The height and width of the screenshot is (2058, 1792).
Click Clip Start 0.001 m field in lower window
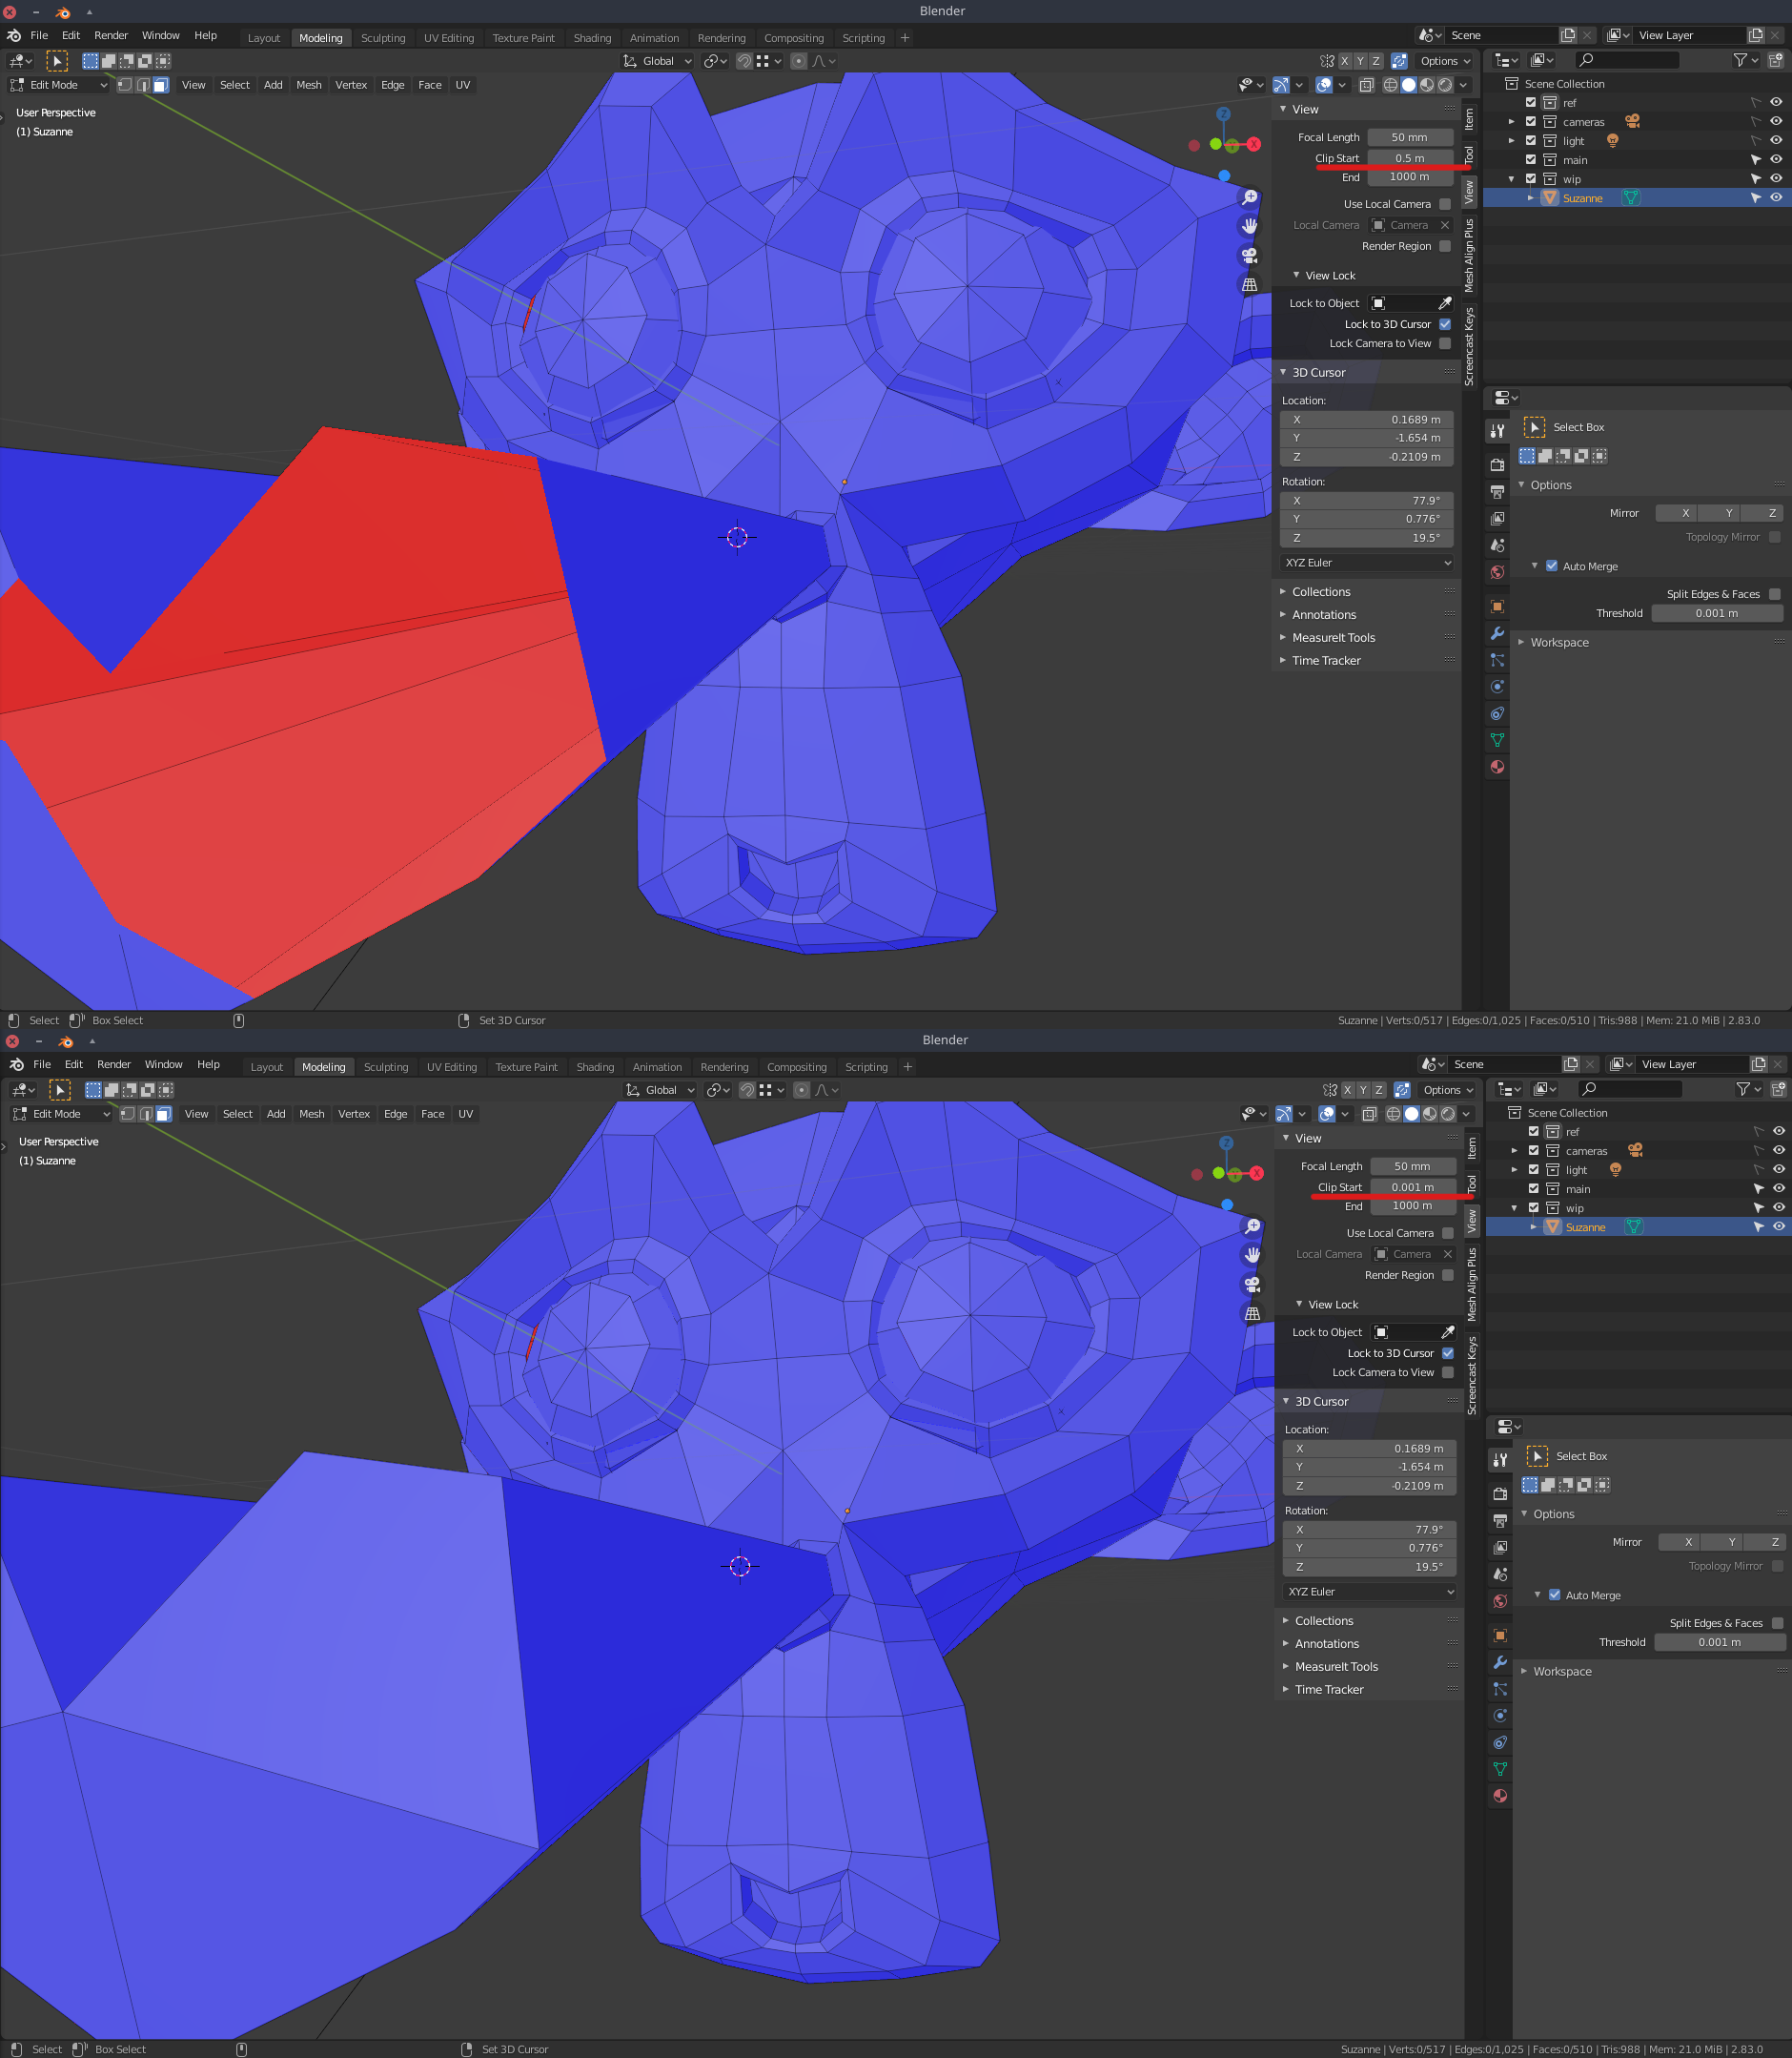[1413, 1186]
